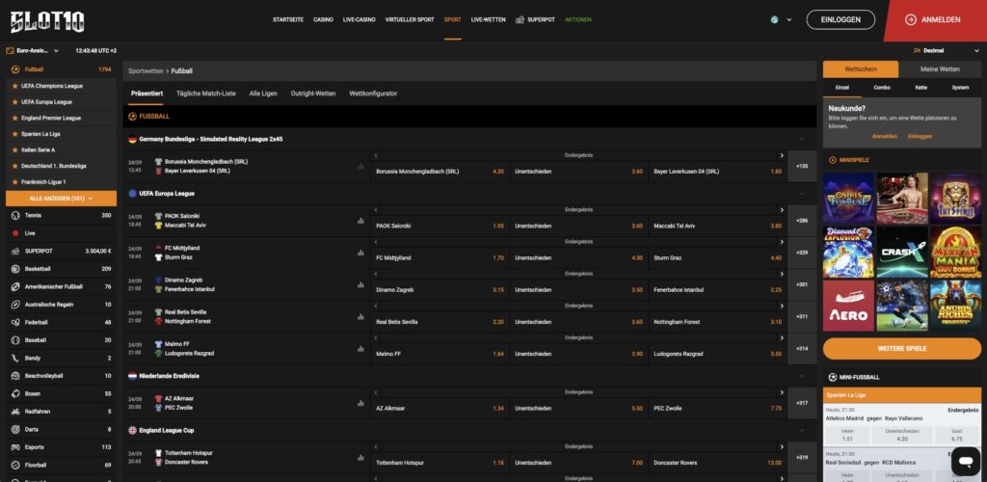Viewport: 987px width, 482px height.
Task: Select Amerikanischer Fußball sport
Action: point(61,286)
